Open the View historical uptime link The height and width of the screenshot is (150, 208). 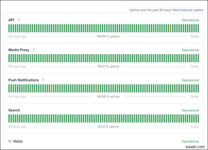(x=188, y=10)
